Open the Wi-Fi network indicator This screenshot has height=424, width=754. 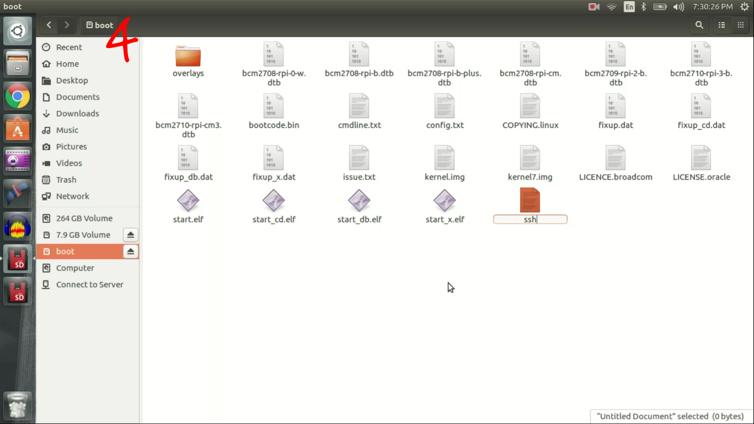coord(611,7)
